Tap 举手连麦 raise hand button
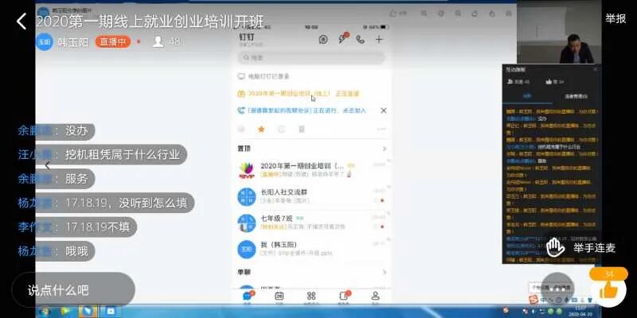Viewport: 637px width, 318px height. pyautogui.click(x=581, y=247)
